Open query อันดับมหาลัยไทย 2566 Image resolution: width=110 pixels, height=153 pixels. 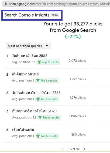click(x=29, y=56)
